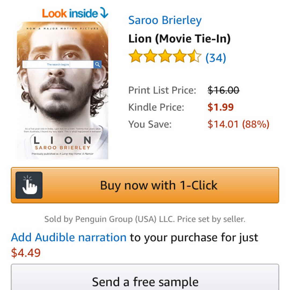Click the Sold by Penguin Group text
The image size is (290, 290).
[x=145, y=219]
